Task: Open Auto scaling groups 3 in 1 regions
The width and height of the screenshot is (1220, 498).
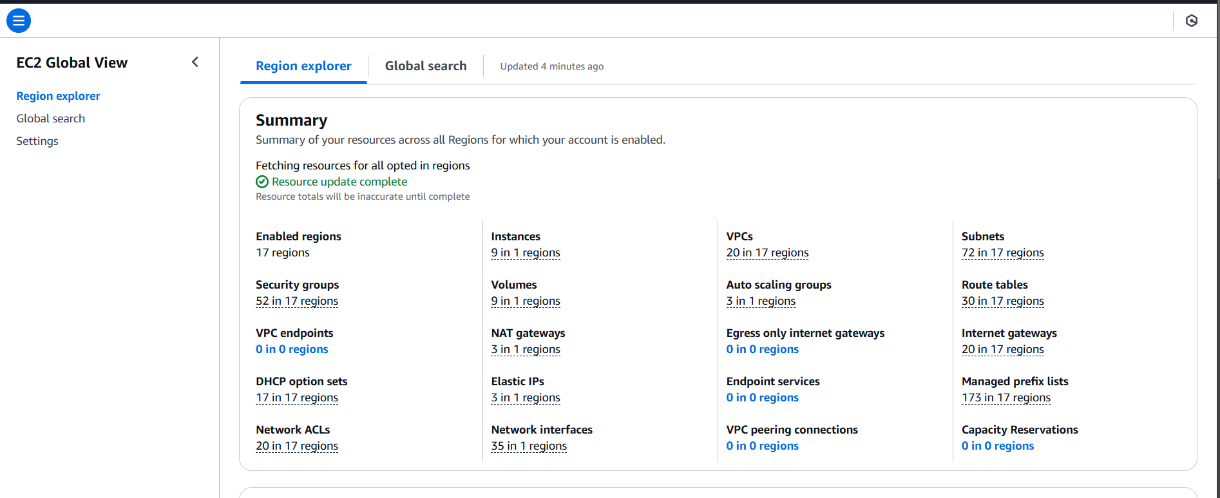Action: click(761, 301)
